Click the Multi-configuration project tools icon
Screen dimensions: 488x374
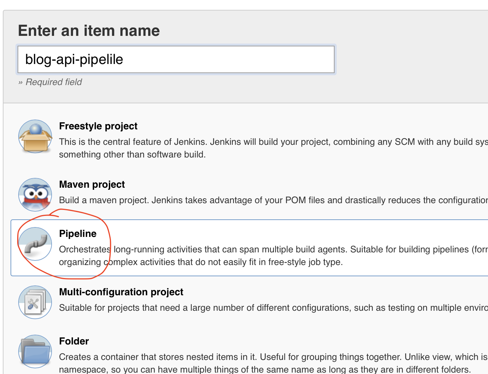pyautogui.click(x=35, y=302)
